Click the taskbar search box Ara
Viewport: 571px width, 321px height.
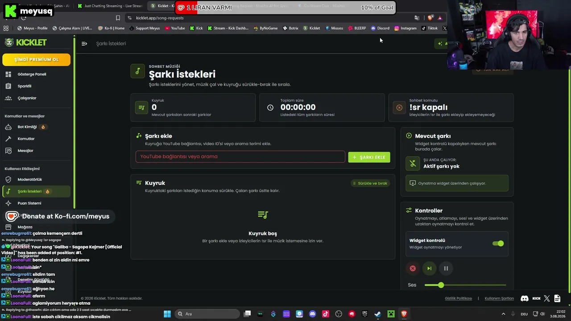point(207,314)
